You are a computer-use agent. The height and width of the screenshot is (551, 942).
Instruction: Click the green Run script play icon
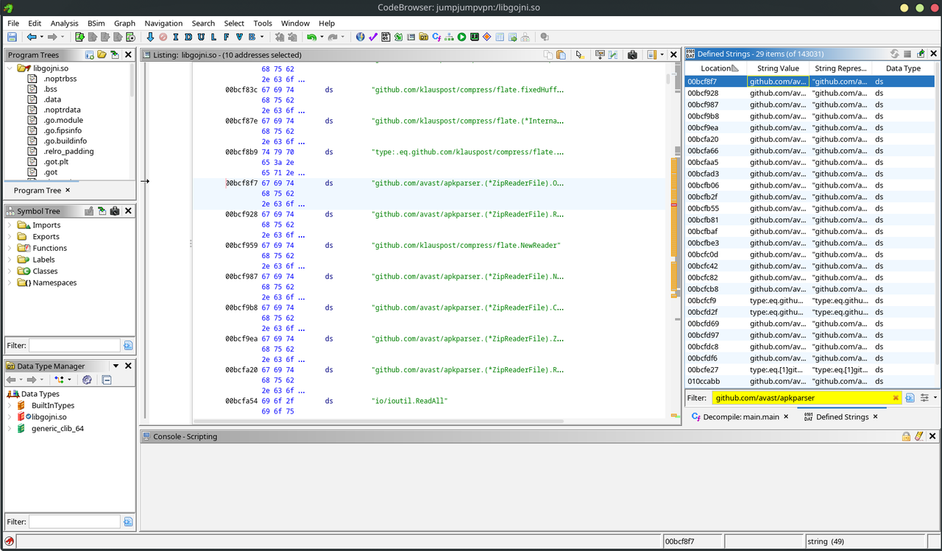[x=461, y=37]
